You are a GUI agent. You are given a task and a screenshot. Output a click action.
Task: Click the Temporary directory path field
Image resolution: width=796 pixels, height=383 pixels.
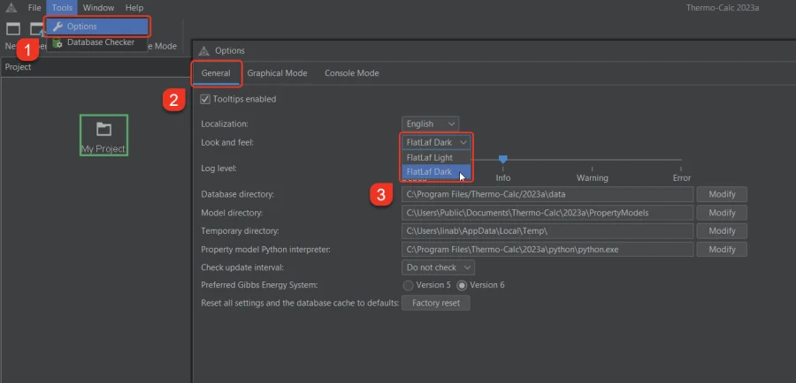pos(547,231)
